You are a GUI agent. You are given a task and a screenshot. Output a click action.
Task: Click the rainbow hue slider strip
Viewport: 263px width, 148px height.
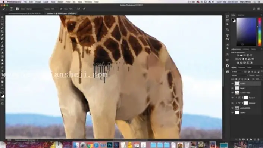pyautogui.click(x=260, y=32)
